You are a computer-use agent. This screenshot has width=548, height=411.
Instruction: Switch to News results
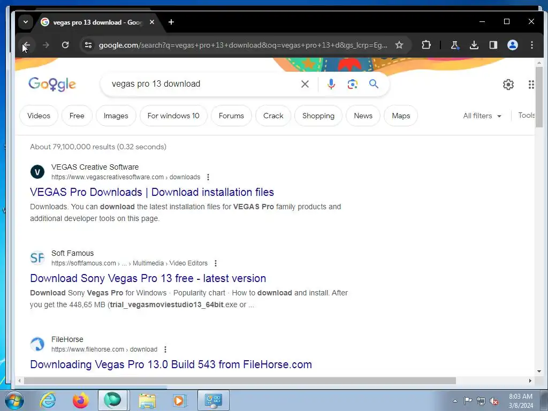point(363,116)
